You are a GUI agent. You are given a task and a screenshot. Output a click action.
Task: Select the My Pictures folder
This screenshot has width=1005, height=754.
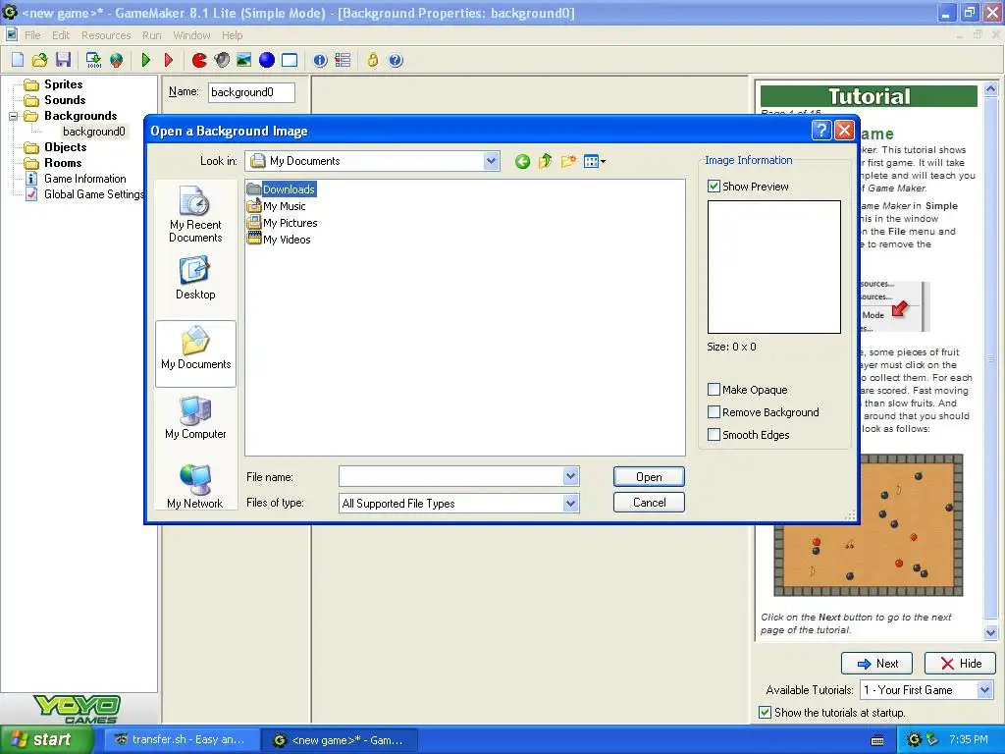[x=282, y=223]
